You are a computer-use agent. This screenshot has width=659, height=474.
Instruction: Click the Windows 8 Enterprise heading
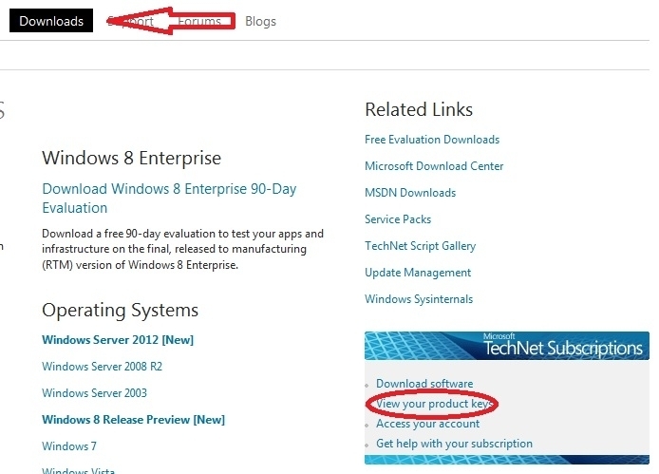point(132,158)
